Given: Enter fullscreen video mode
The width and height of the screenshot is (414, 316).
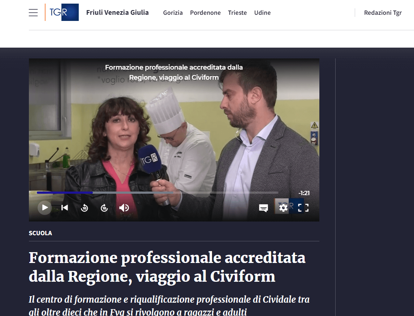Looking at the screenshot, I should coord(303,207).
